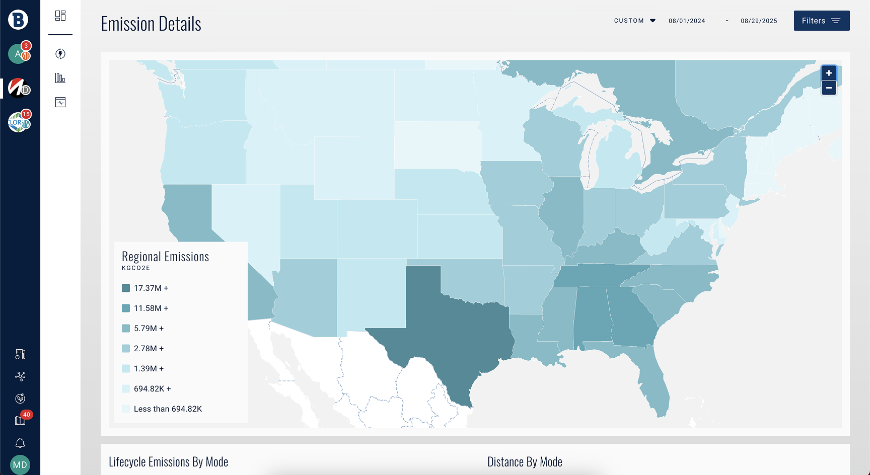
Task: Open the book icon with 40 badge
Action: (20, 420)
